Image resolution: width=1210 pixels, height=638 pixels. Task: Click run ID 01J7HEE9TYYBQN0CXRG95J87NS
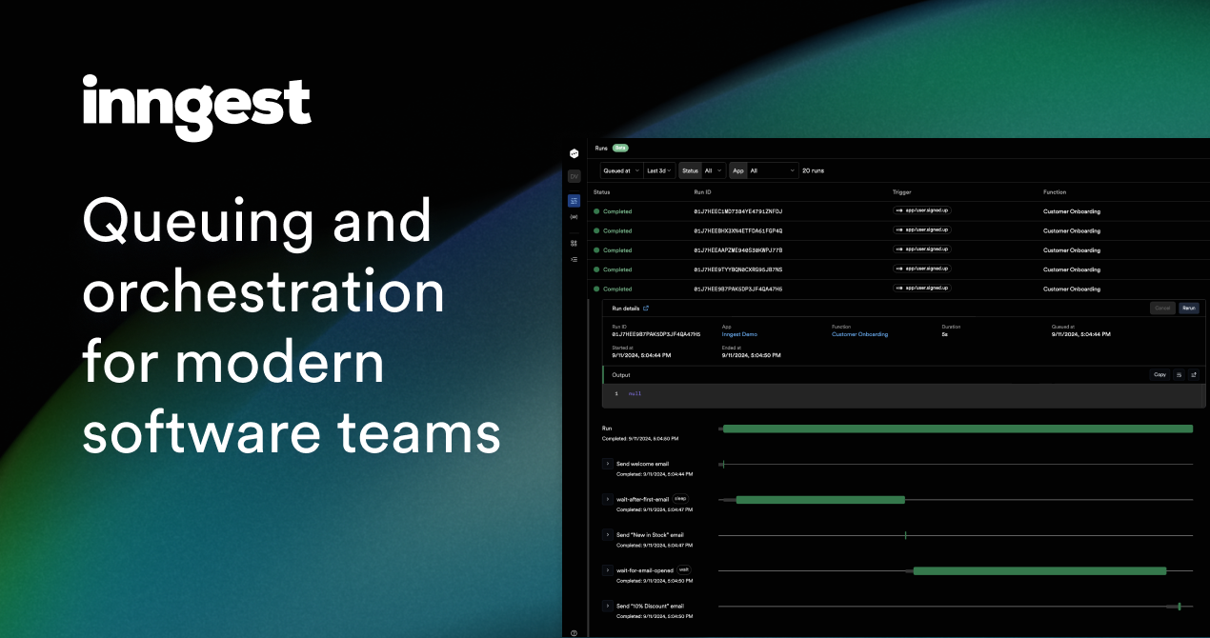tap(737, 269)
